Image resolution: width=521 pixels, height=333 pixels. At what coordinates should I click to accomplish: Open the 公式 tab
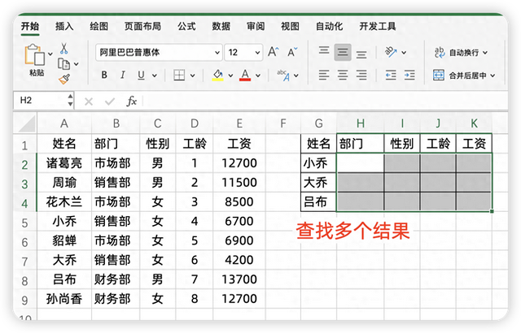click(186, 26)
